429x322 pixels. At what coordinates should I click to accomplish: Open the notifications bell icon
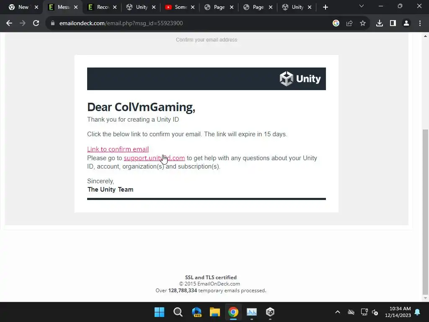point(418,312)
